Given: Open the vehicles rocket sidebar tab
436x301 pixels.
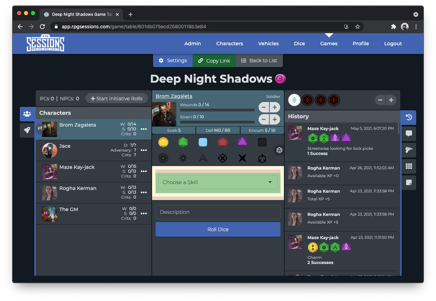Looking at the screenshot, I should (27, 130).
